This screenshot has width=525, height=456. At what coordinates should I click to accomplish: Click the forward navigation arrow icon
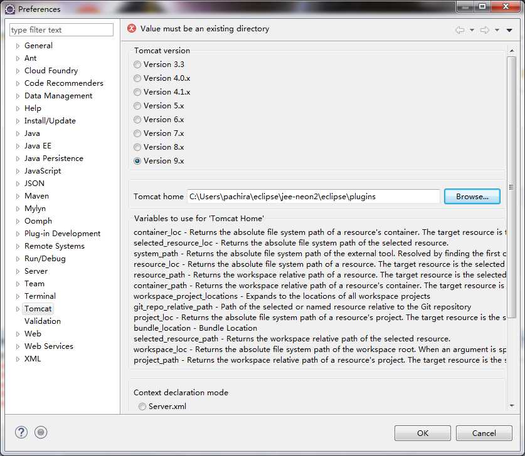(x=484, y=30)
